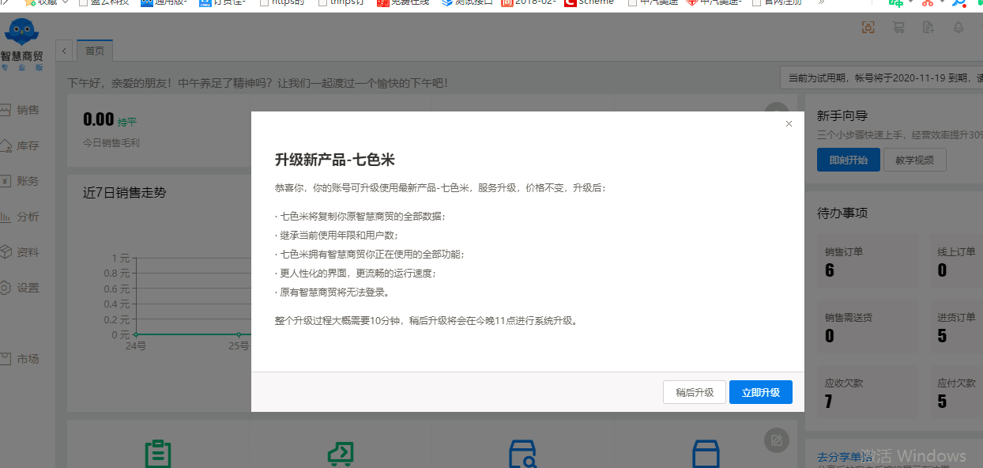Screen dimensions: 983x468
Task: Click the 待办事项 heading
Action: click(842, 213)
